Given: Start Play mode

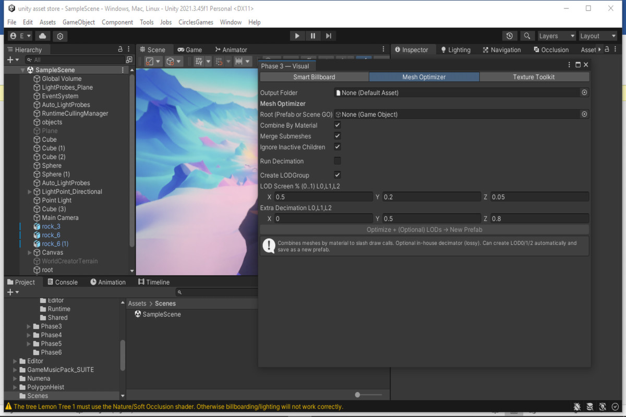Looking at the screenshot, I should [297, 36].
